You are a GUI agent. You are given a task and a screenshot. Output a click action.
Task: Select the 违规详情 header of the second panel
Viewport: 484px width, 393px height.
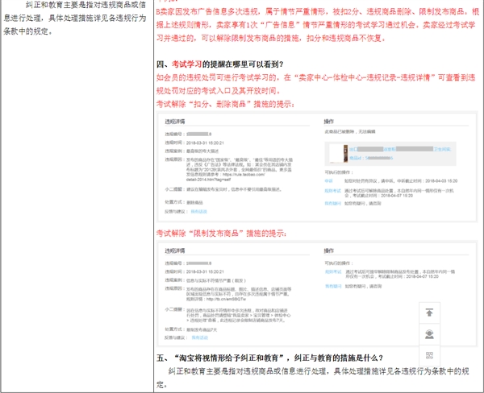click(x=177, y=251)
